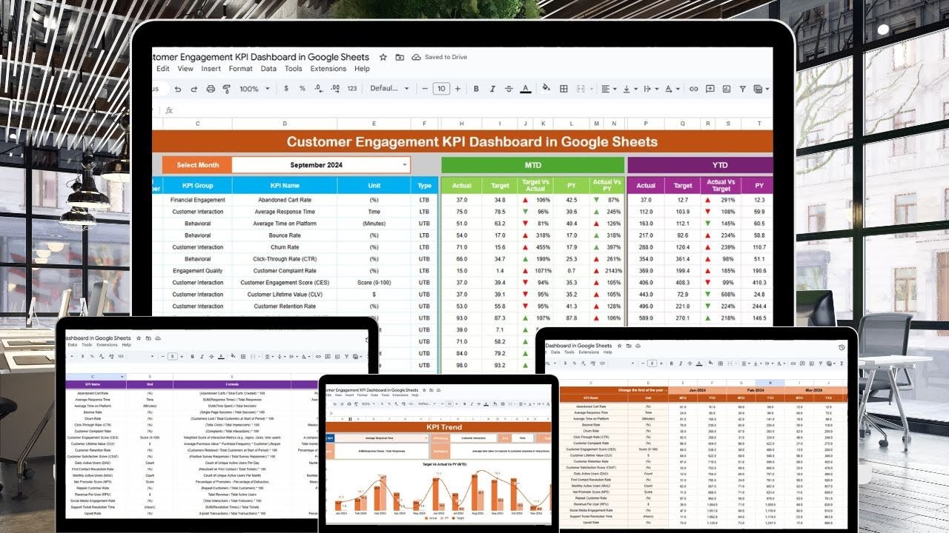The width and height of the screenshot is (949, 533).
Task: Click Customer Lifetime Value (CLV) cell
Action: pyautogui.click(x=285, y=295)
